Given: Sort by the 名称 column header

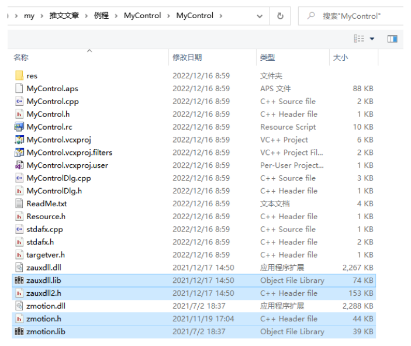Looking at the screenshot, I should pyautogui.click(x=21, y=57).
